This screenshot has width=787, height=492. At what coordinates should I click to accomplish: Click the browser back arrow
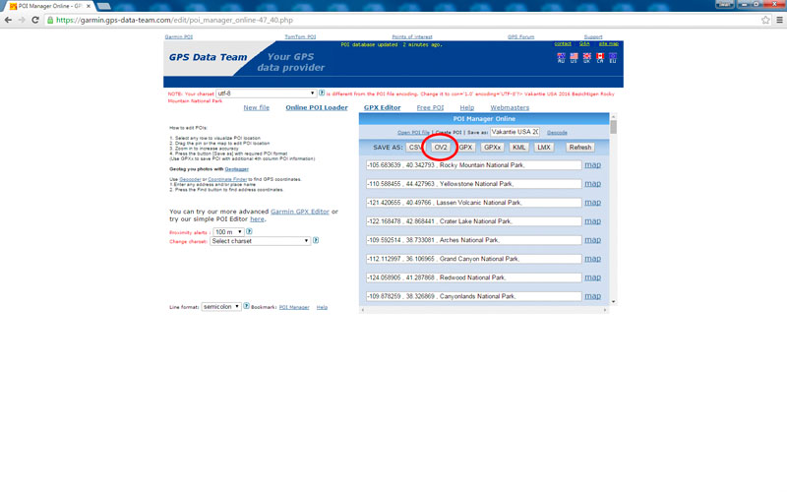coord(9,20)
